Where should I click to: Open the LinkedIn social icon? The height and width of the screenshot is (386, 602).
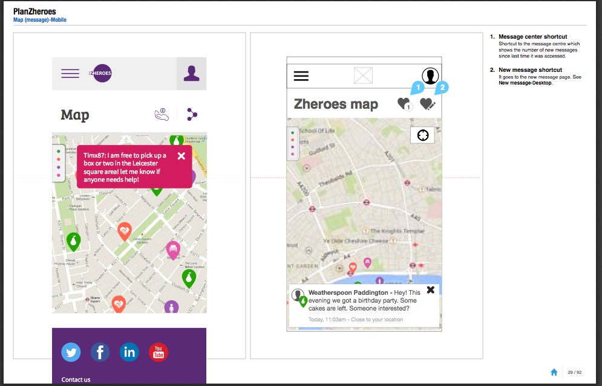(129, 352)
